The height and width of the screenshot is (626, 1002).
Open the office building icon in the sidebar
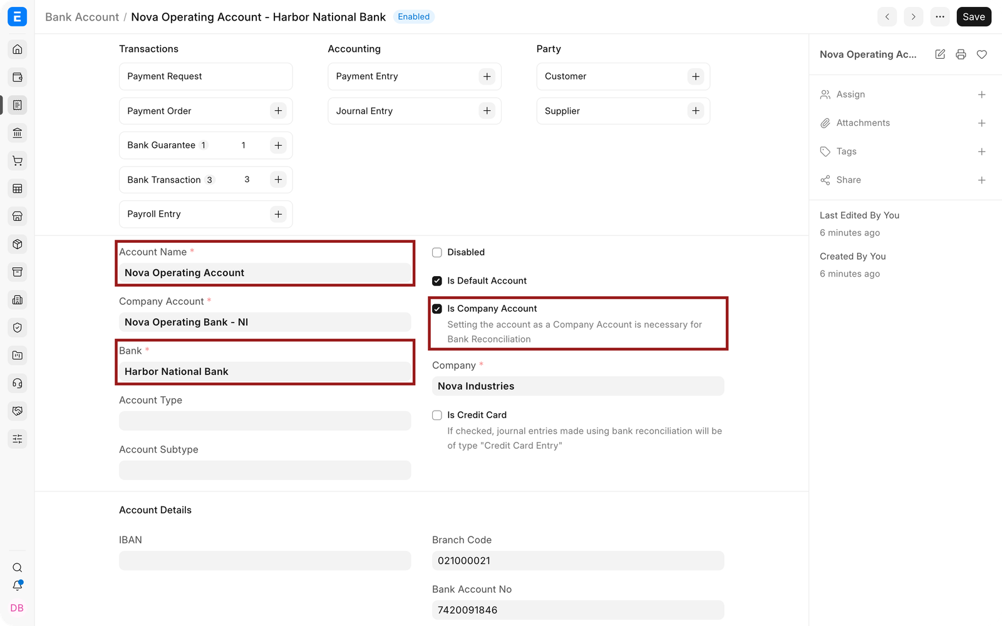18,300
